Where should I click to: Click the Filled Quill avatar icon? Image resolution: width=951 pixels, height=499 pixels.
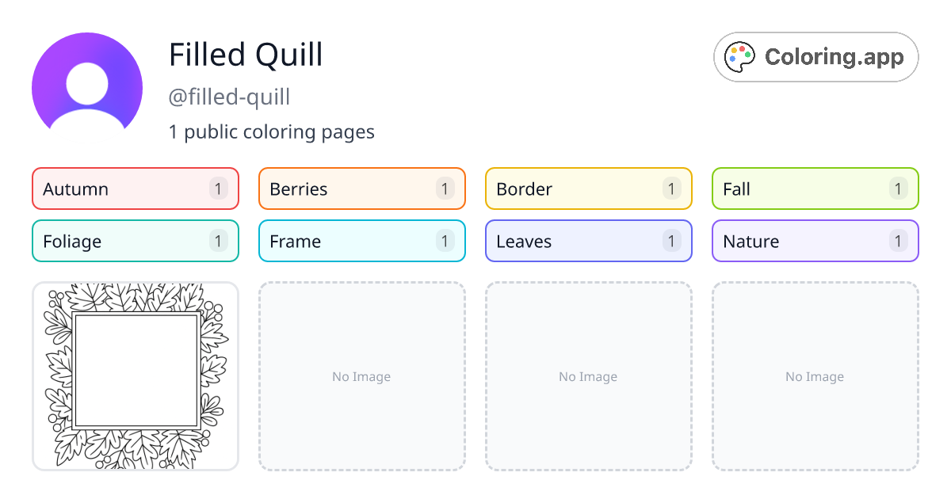coord(87,83)
